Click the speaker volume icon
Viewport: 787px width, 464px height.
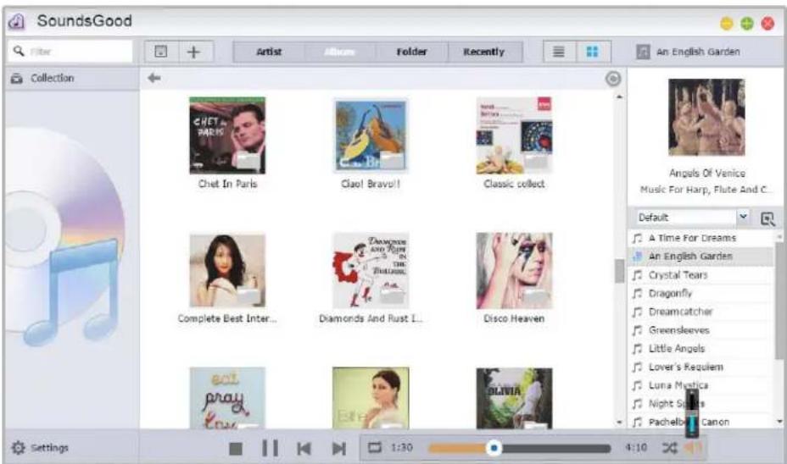pyautogui.click(x=694, y=447)
